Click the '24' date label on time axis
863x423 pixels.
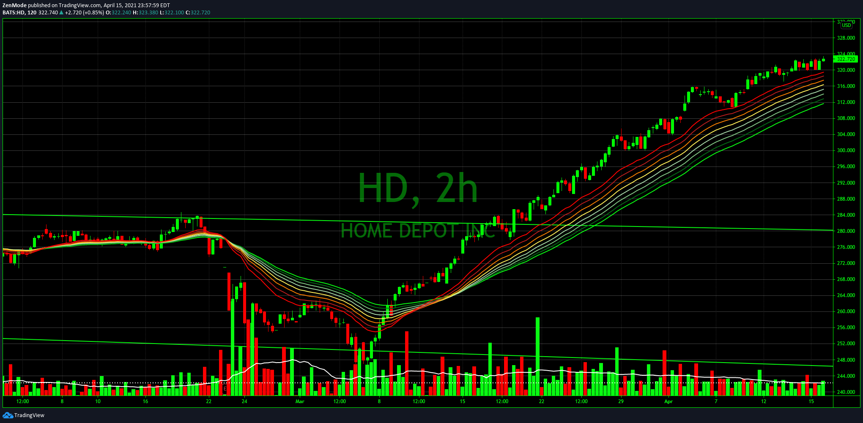(244, 401)
